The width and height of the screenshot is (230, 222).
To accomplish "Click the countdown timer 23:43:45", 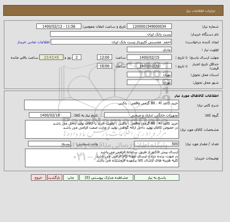I will tap(51, 58).
